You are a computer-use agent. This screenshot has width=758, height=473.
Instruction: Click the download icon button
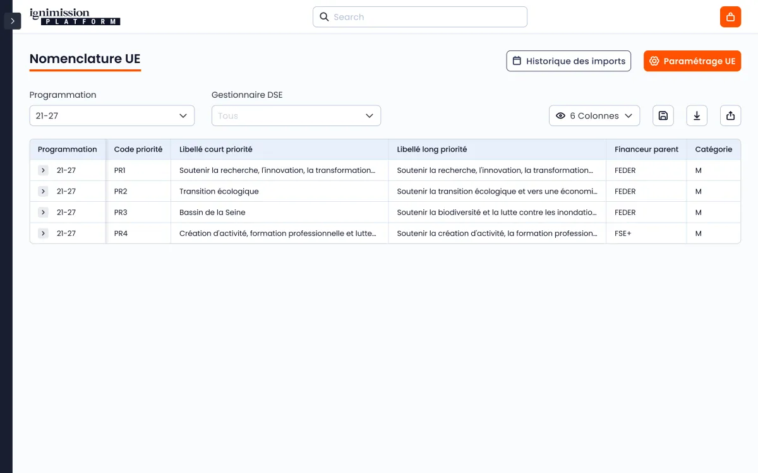click(x=697, y=115)
